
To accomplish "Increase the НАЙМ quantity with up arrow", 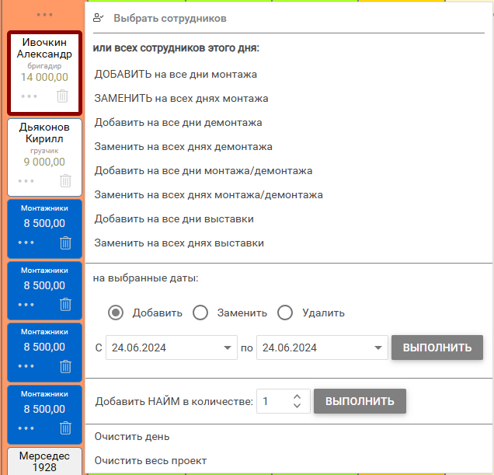I will pyautogui.click(x=297, y=396).
